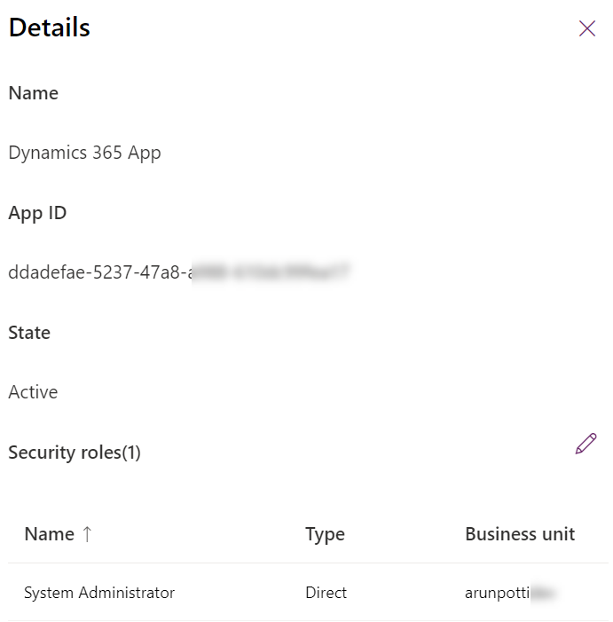613x622 pixels.
Task: Click the Active state value
Action: pos(33,392)
